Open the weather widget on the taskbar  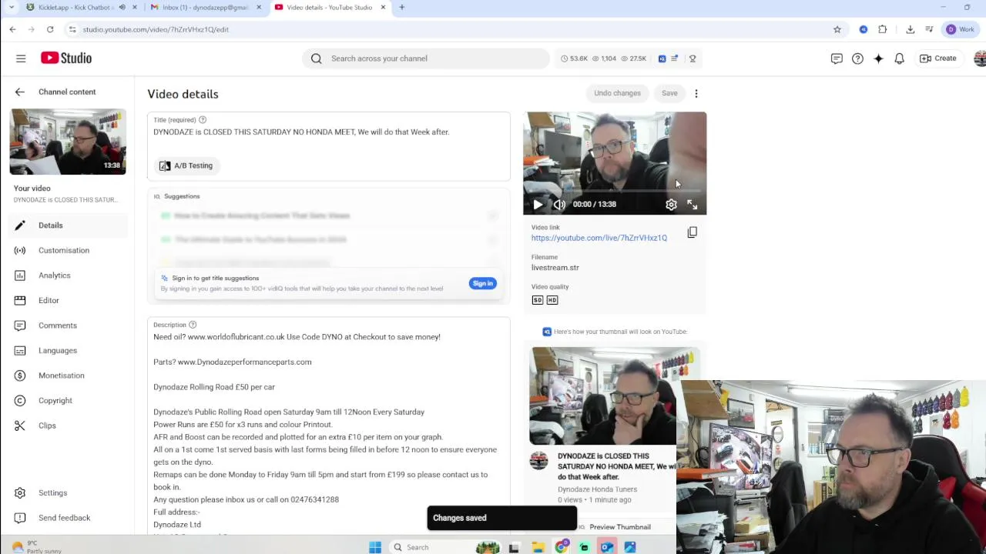tap(37, 547)
